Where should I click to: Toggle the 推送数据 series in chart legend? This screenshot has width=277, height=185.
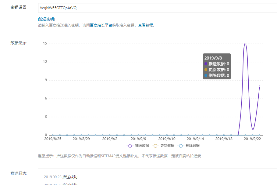tap(138, 146)
